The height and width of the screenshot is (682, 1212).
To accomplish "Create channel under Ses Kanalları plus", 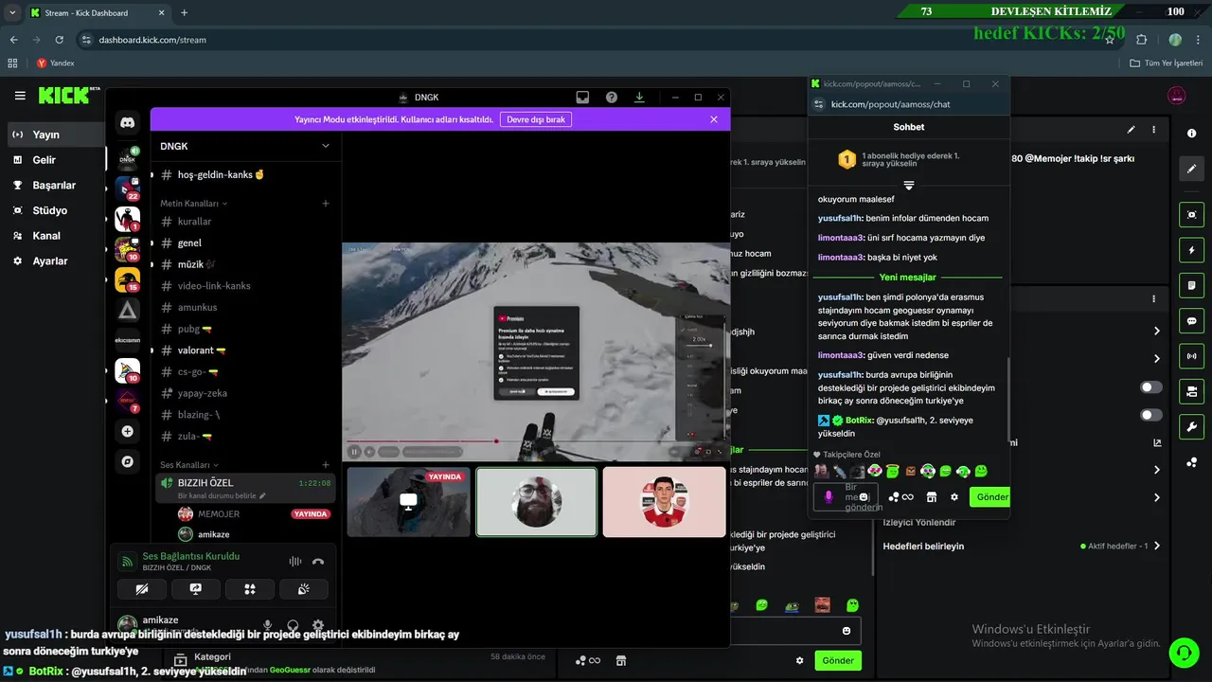I will (x=326, y=465).
